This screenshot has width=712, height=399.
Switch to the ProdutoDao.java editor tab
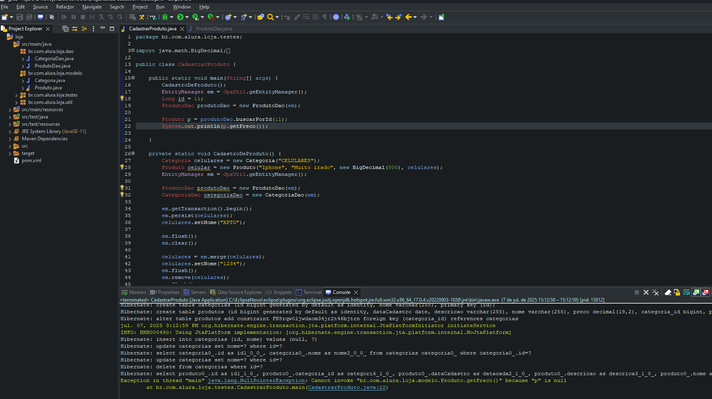pyautogui.click(x=214, y=29)
